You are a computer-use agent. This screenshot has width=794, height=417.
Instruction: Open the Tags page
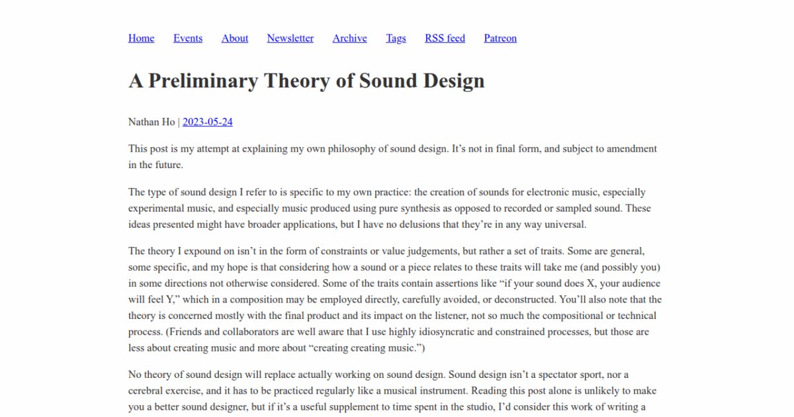[396, 38]
